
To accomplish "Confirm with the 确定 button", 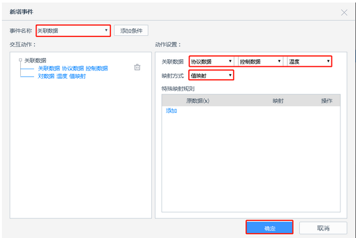I will point(270,227).
